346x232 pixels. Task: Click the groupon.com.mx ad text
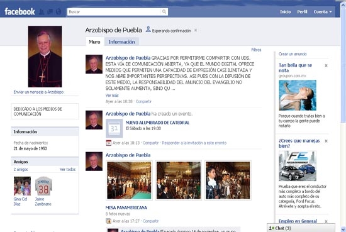293,75
